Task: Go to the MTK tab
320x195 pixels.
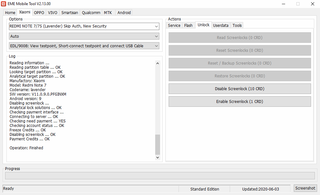Action: [108, 13]
